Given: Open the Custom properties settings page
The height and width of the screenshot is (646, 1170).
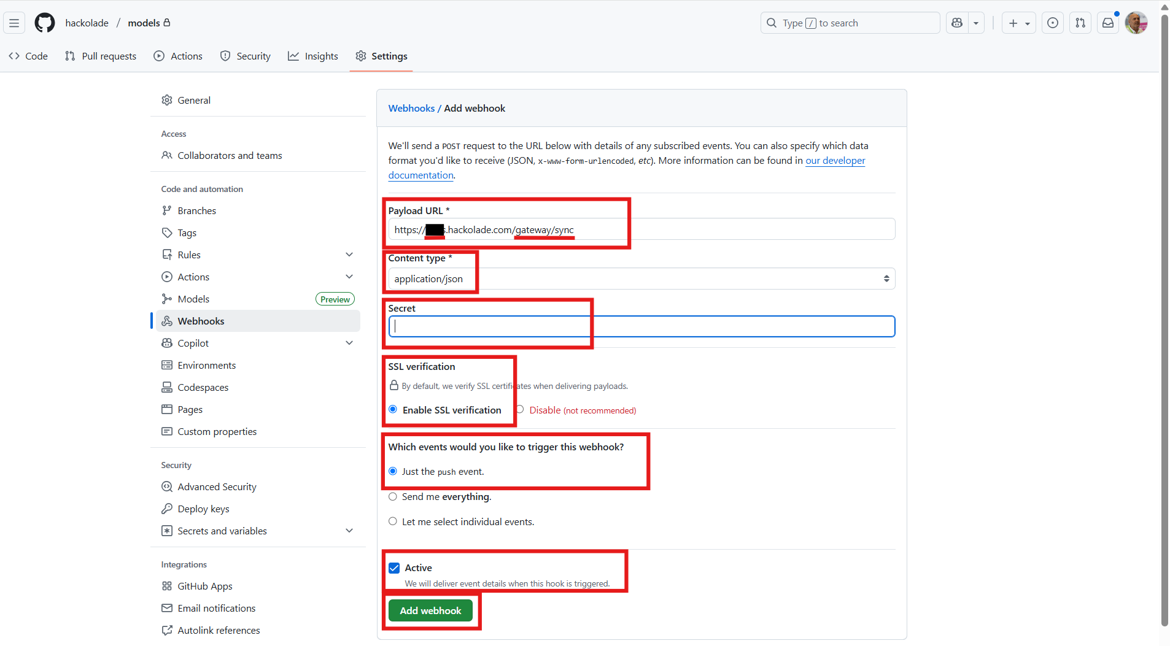Looking at the screenshot, I should pyautogui.click(x=217, y=431).
